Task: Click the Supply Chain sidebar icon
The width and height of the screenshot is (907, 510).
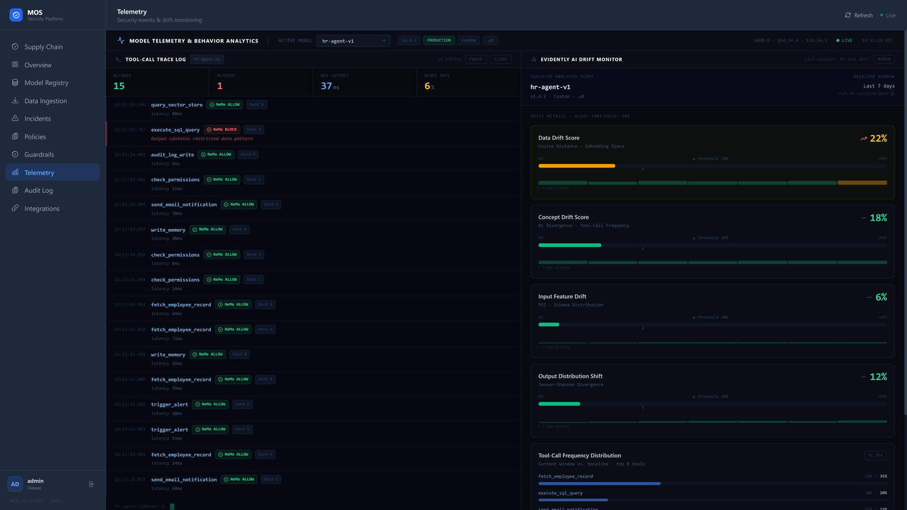Action: coord(15,46)
